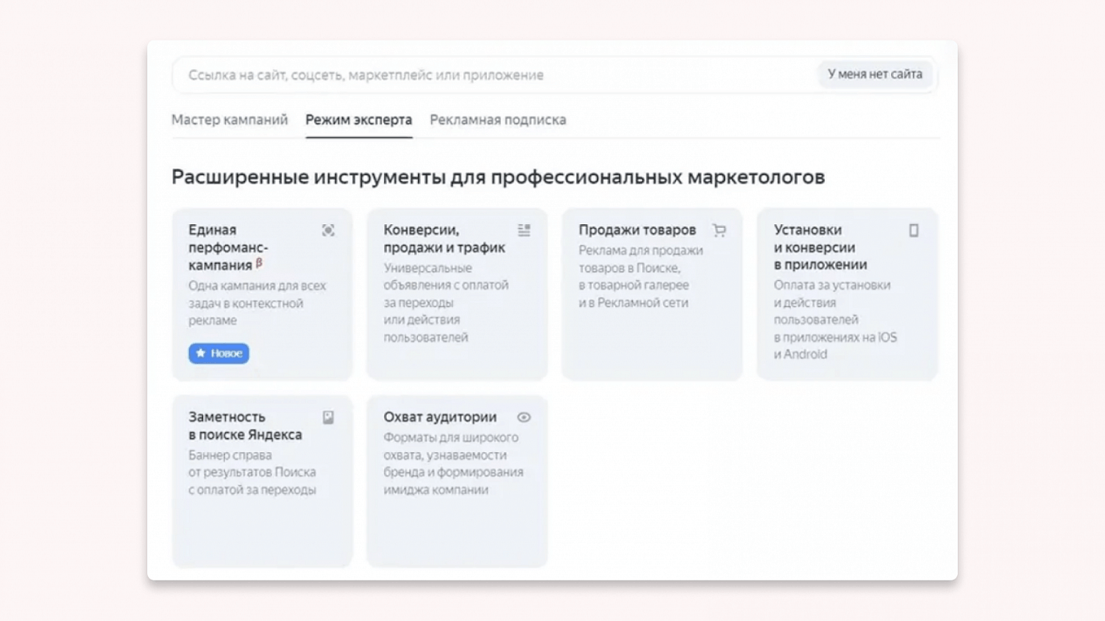Screen dimensions: 1105x621
Task: Click the Новое badge button
Action: click(x=218, y=353)
